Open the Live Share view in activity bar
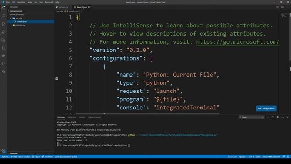The width and height of the screenshot is (291, 164). click(x=4, y=63)
